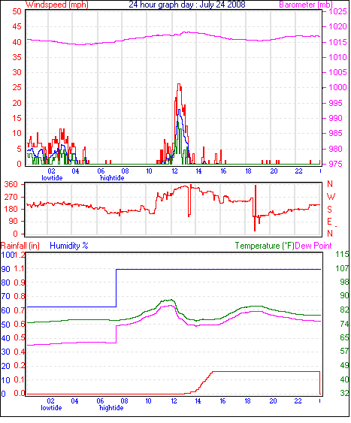Image resolution: width=351 pixels, height=423 pixels.
Task: Click the hightide label under the bottom graph
Action: (111, 408)
